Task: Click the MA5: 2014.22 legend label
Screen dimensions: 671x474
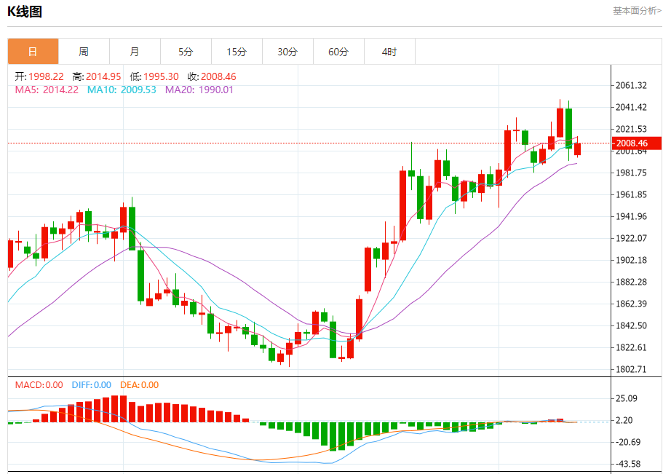Action: pos(47,90)
